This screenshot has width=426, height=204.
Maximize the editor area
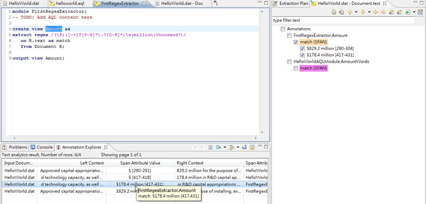[266, 3]
